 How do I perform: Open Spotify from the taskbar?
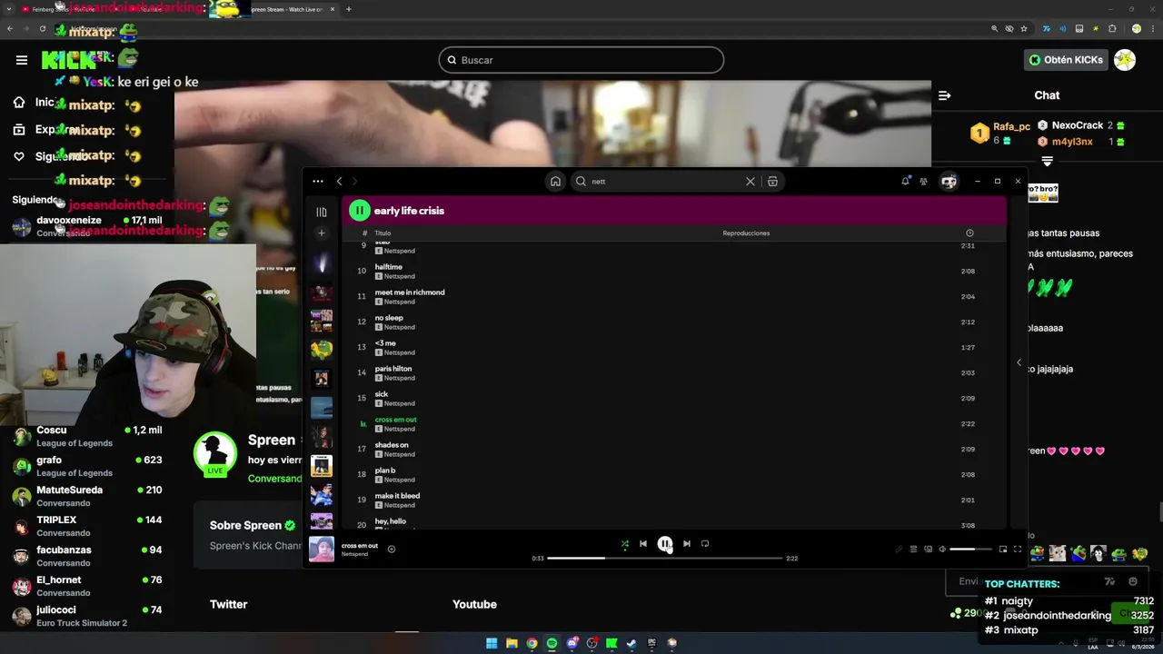pos(552,643)
